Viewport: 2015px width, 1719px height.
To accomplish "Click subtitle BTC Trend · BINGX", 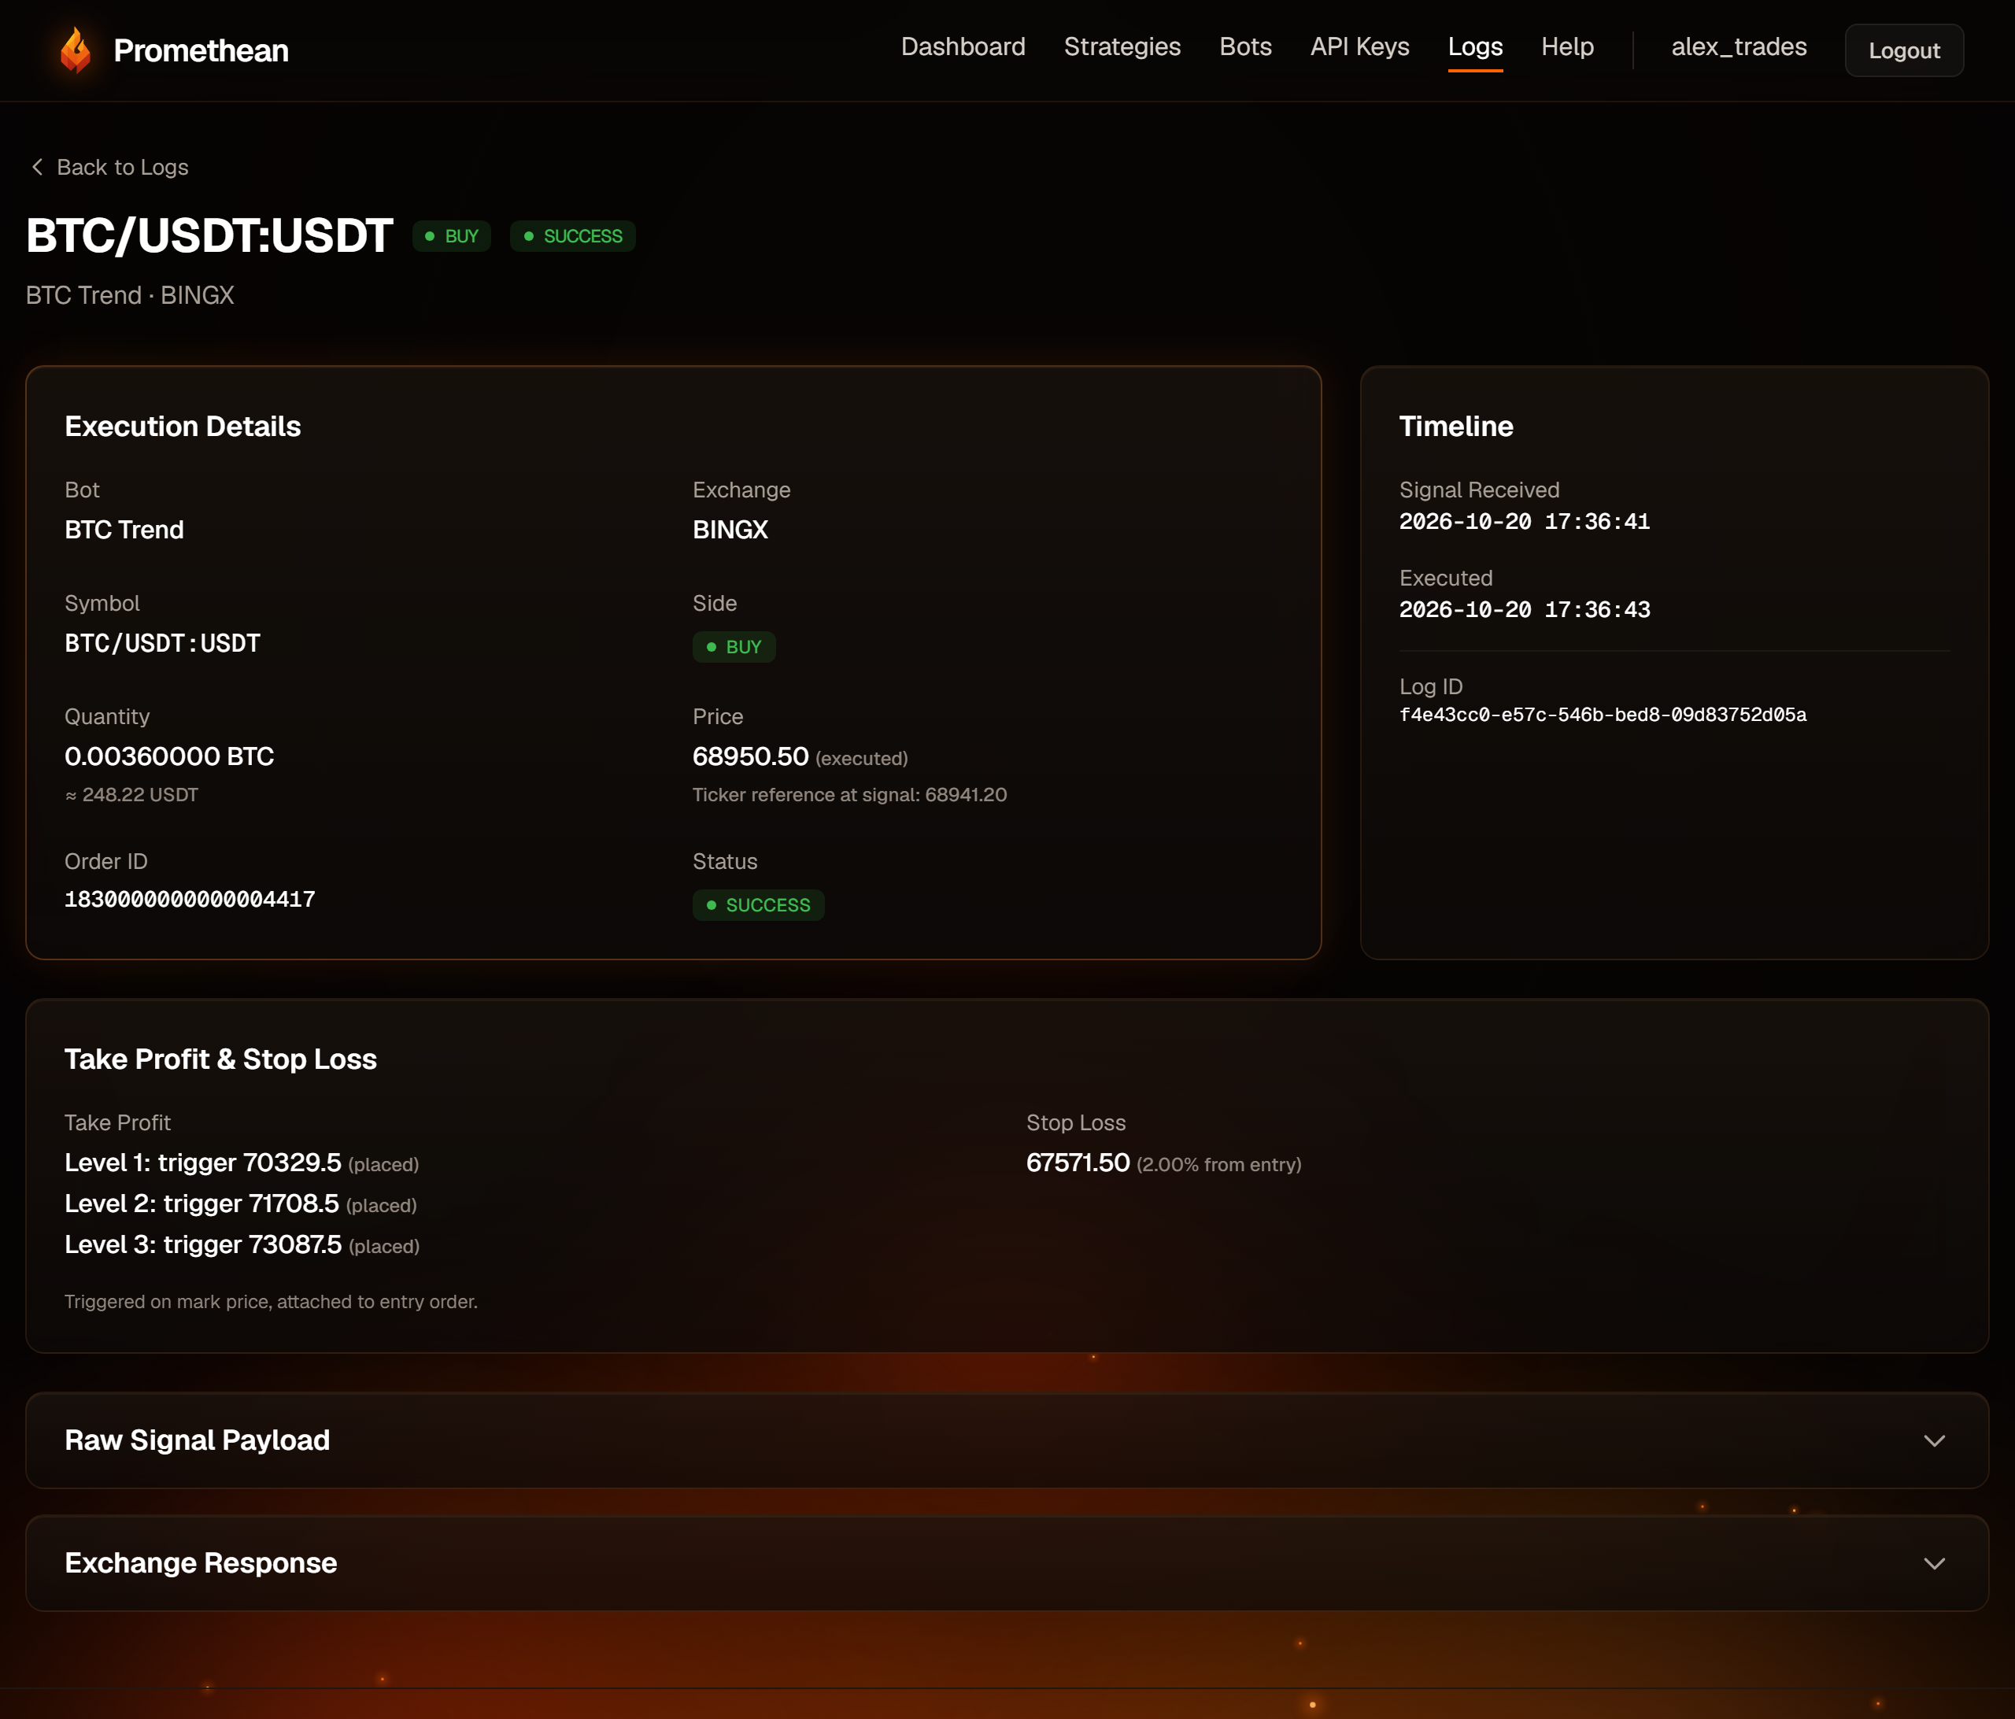I will tap(131, 294).
